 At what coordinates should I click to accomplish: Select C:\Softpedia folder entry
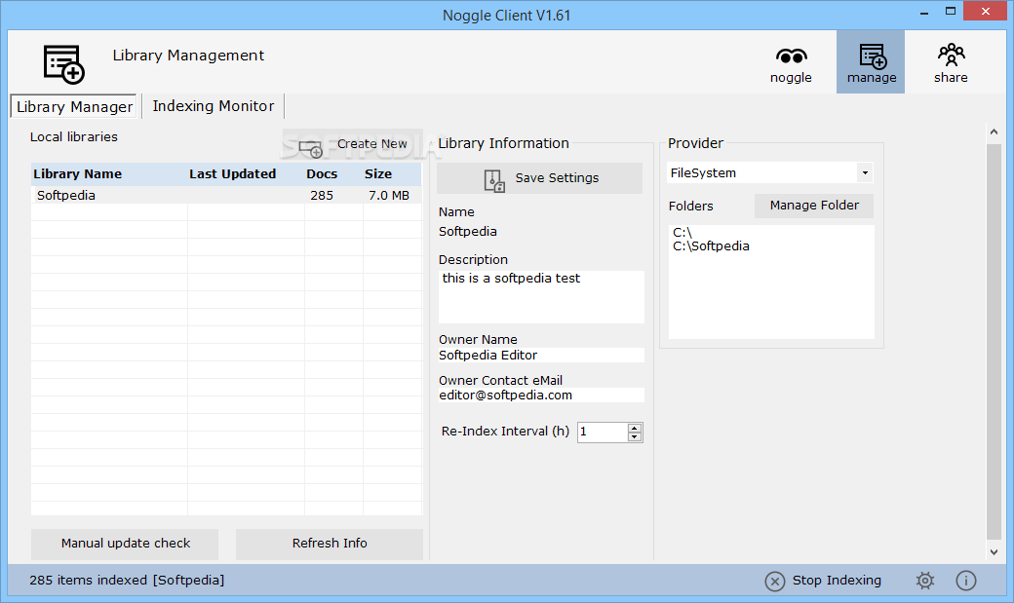point(711,246)
